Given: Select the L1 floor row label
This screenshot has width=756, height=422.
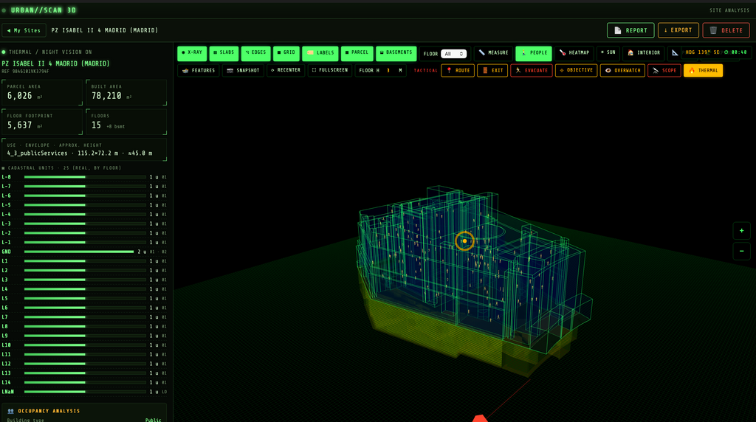Looking at the screenshot, I should (4, 261).
